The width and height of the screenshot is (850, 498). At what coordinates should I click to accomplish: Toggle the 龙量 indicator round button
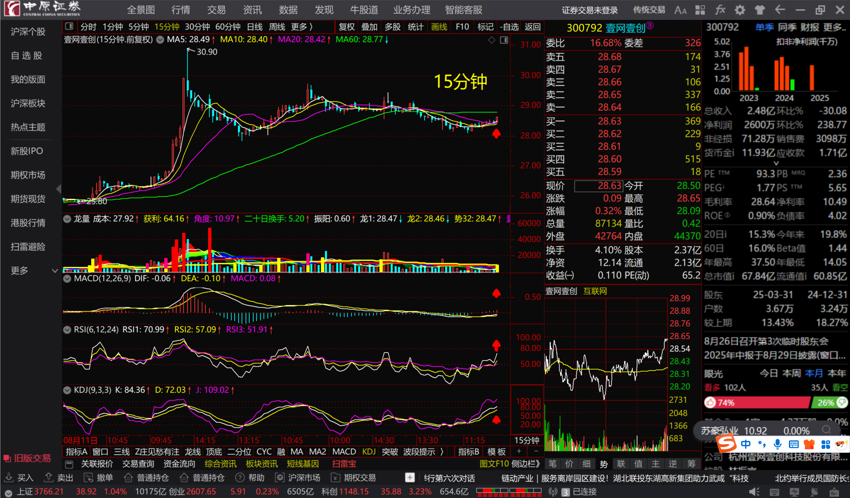tap(67, 219)
